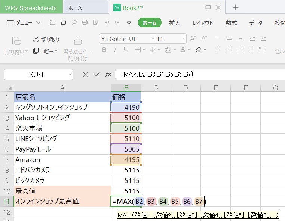Open the 挿入 ribbon tab
285x221 pixels.
tap(175, 23)
